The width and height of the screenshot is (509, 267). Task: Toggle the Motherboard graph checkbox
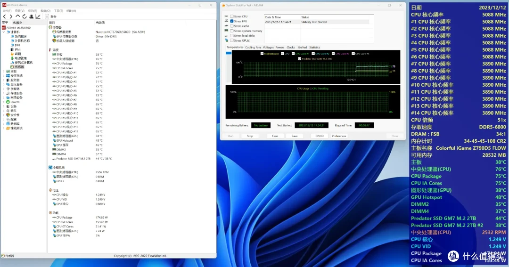pos(262,54)
